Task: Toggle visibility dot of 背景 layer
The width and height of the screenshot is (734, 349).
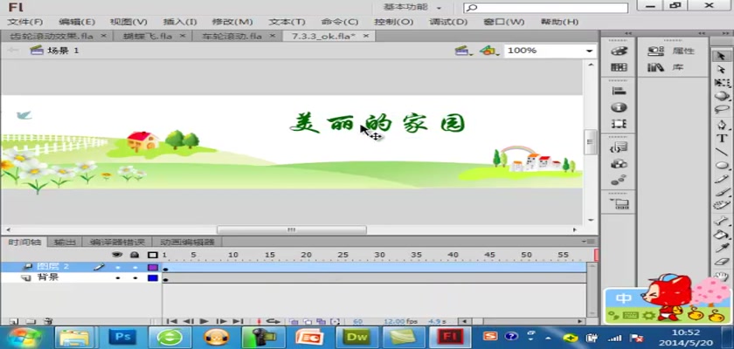Action: tap(117, 278)
